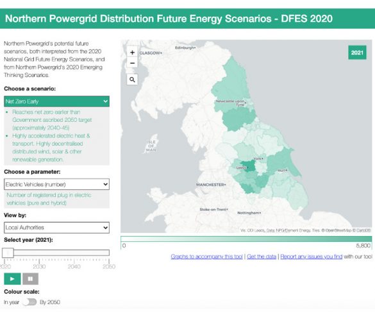Start the year animation play button
Image resolution: width=375 pixels, height=313 pixels.
(12, 279)
